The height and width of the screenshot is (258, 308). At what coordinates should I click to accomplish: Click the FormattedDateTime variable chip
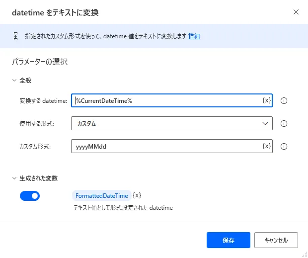pyautogui.click(x=101, y=196)
